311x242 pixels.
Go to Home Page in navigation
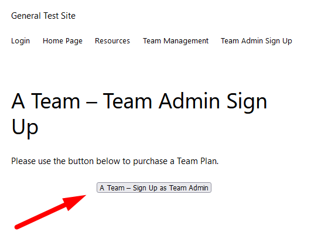click(63, 41)
